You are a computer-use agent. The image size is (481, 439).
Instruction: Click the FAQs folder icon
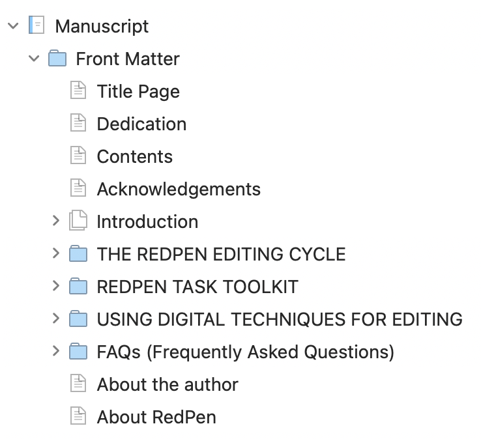point(78,351)
